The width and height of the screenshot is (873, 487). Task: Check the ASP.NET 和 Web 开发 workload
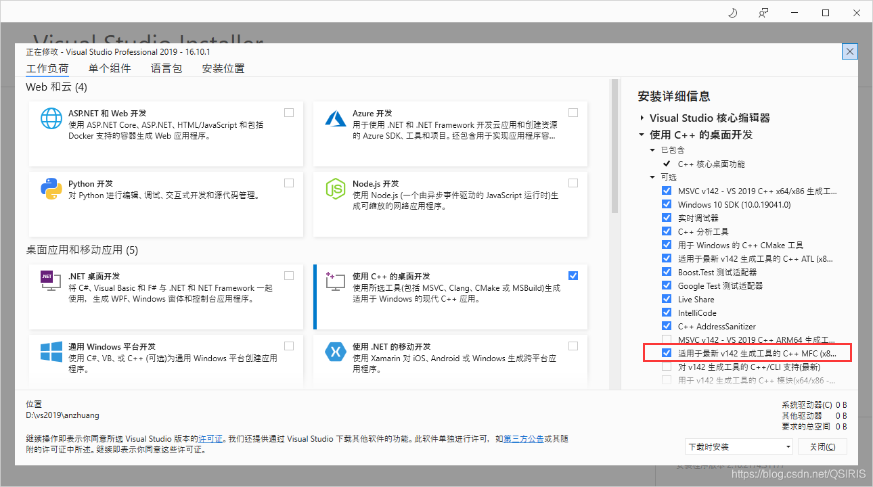289,113
